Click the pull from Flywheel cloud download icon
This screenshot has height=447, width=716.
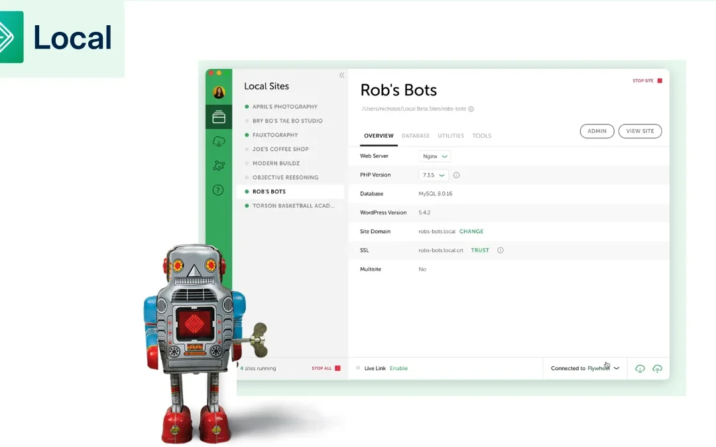click(x=640, y=368)
